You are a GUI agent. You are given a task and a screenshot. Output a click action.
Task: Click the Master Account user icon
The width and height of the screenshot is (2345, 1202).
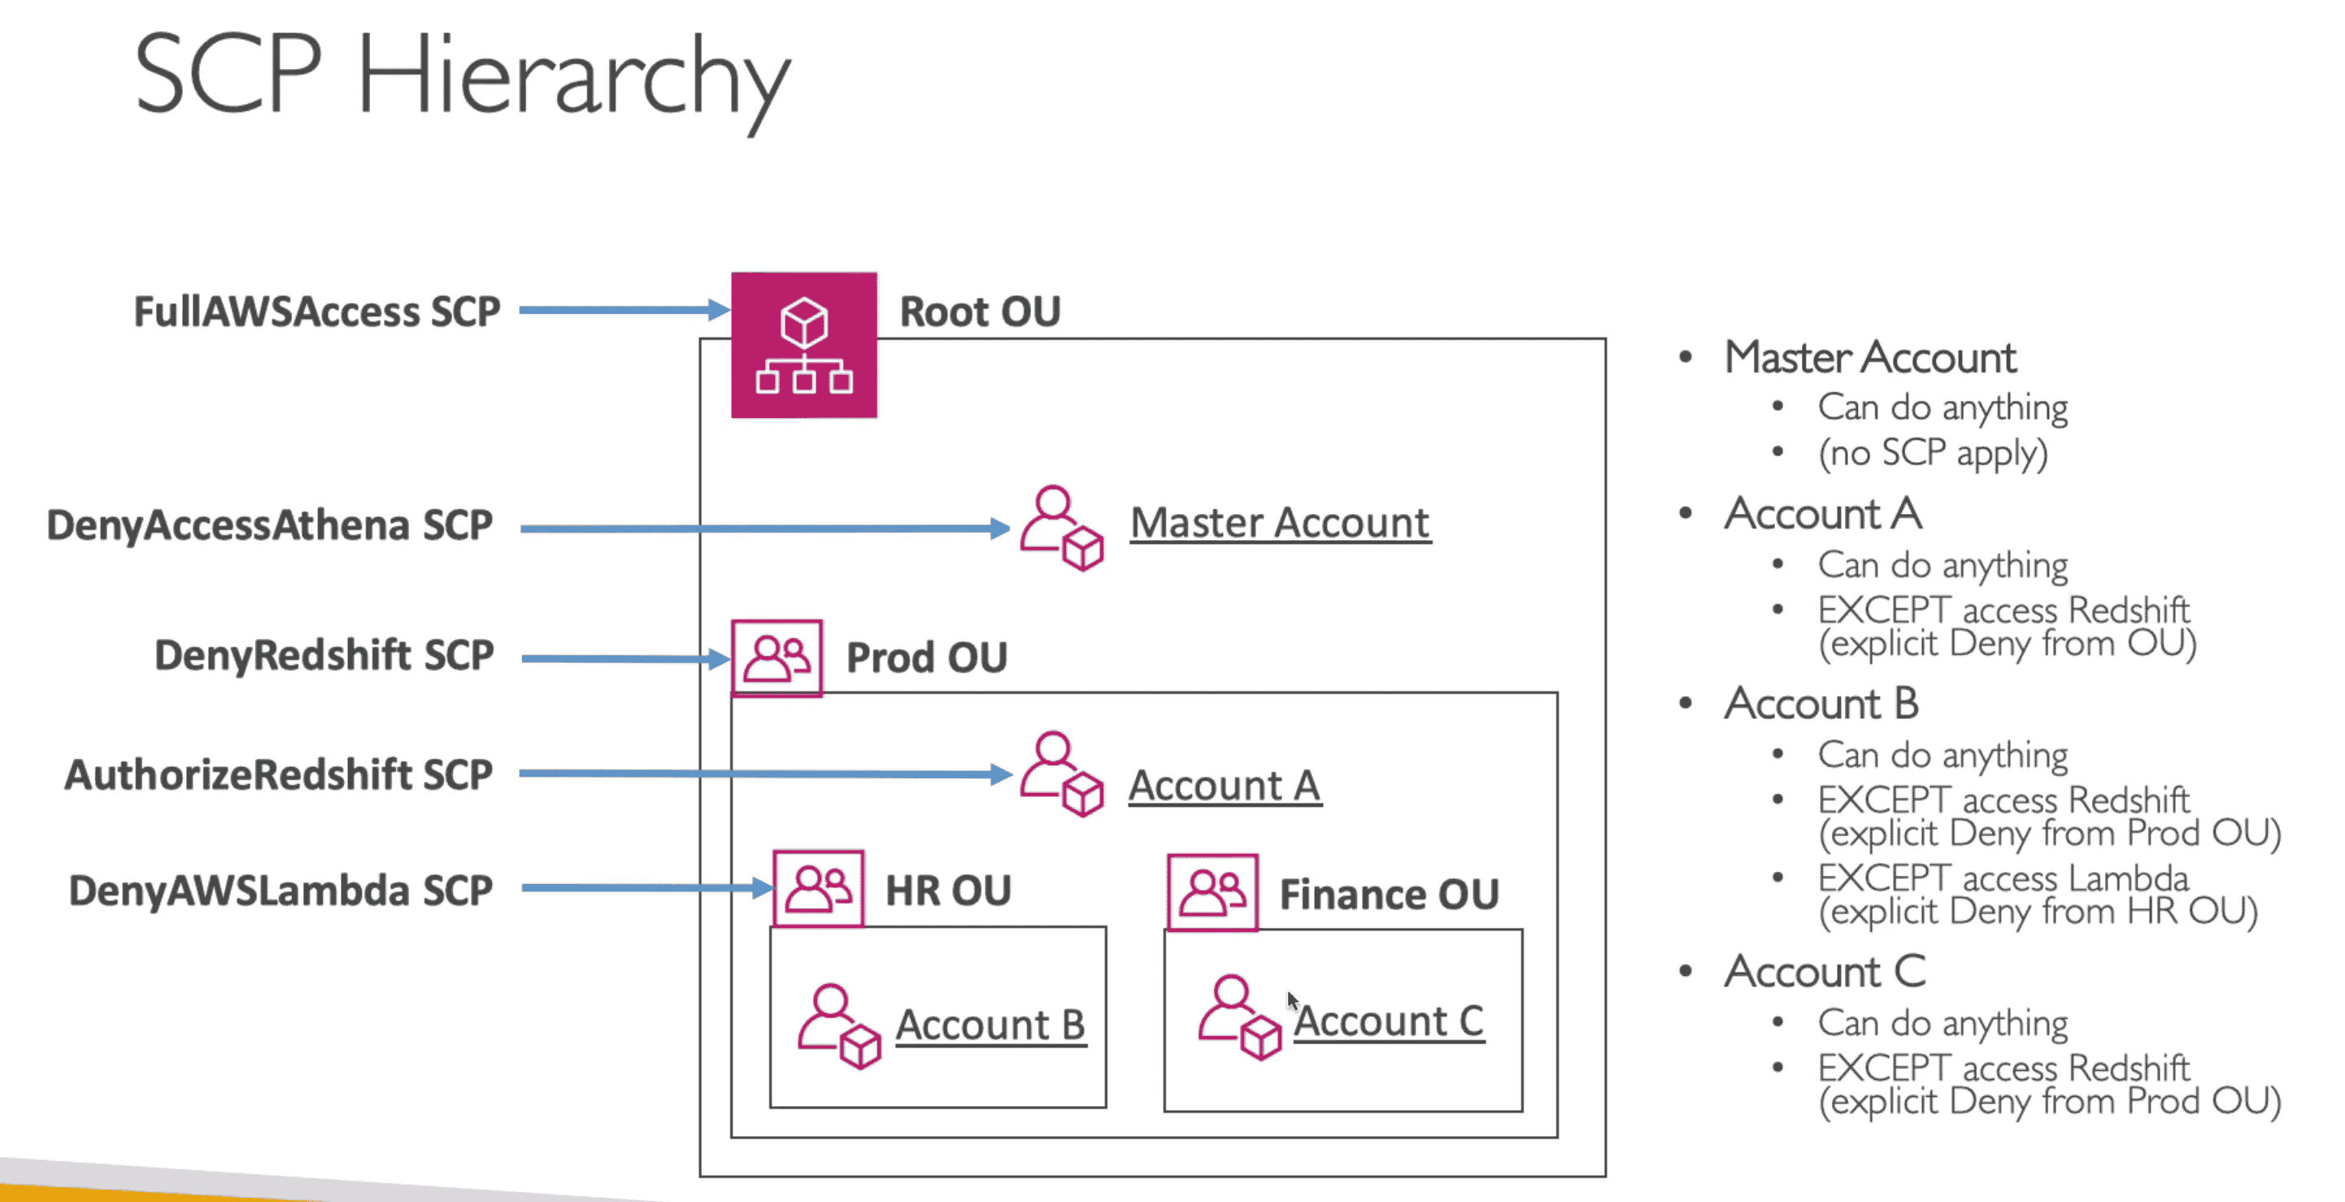pos(1060,527)
